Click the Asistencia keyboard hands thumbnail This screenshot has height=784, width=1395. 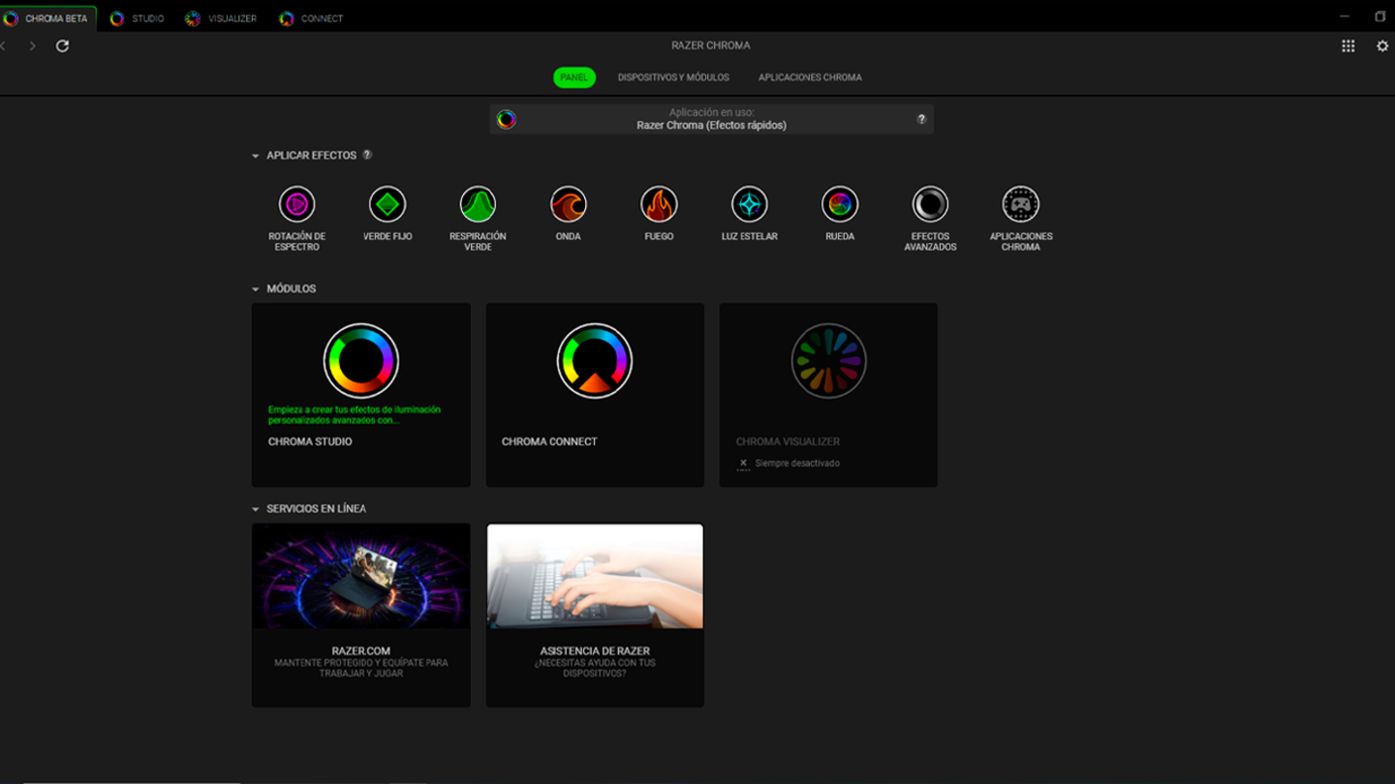pyautogui.click(x=595, y=577)
